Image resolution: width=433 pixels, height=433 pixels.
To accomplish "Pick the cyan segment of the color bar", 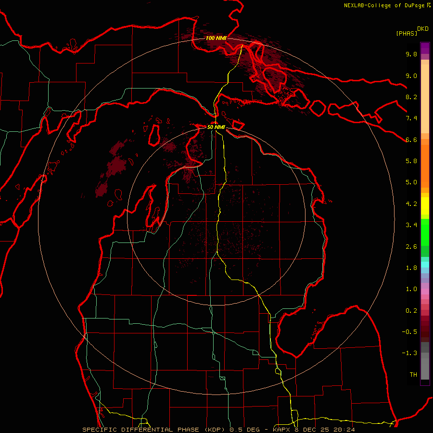I will pyautogui.click(x=425, y=265).
